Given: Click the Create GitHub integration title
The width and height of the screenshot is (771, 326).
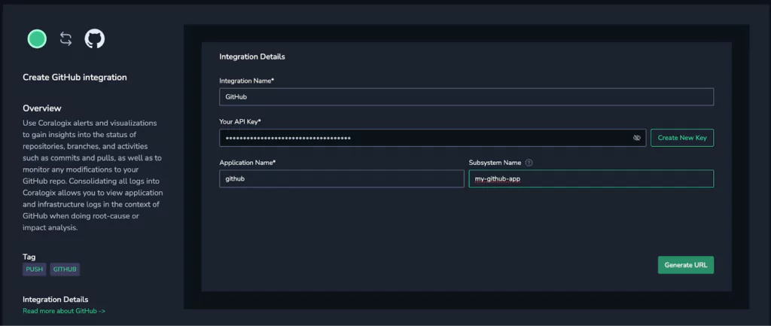Looking at the screenshot, I should point(75,78).
